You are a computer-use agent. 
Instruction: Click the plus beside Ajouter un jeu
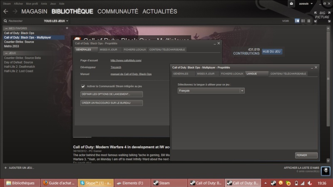coord(5,168)
